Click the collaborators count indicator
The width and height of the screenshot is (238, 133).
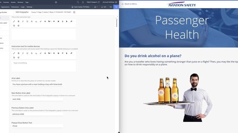pos(96,7)
